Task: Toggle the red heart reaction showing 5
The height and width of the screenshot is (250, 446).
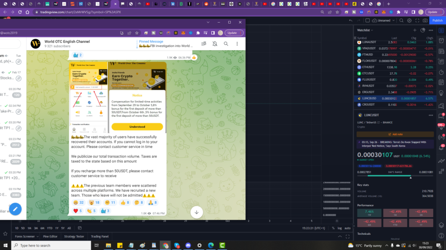Action: tap(78, 211)
